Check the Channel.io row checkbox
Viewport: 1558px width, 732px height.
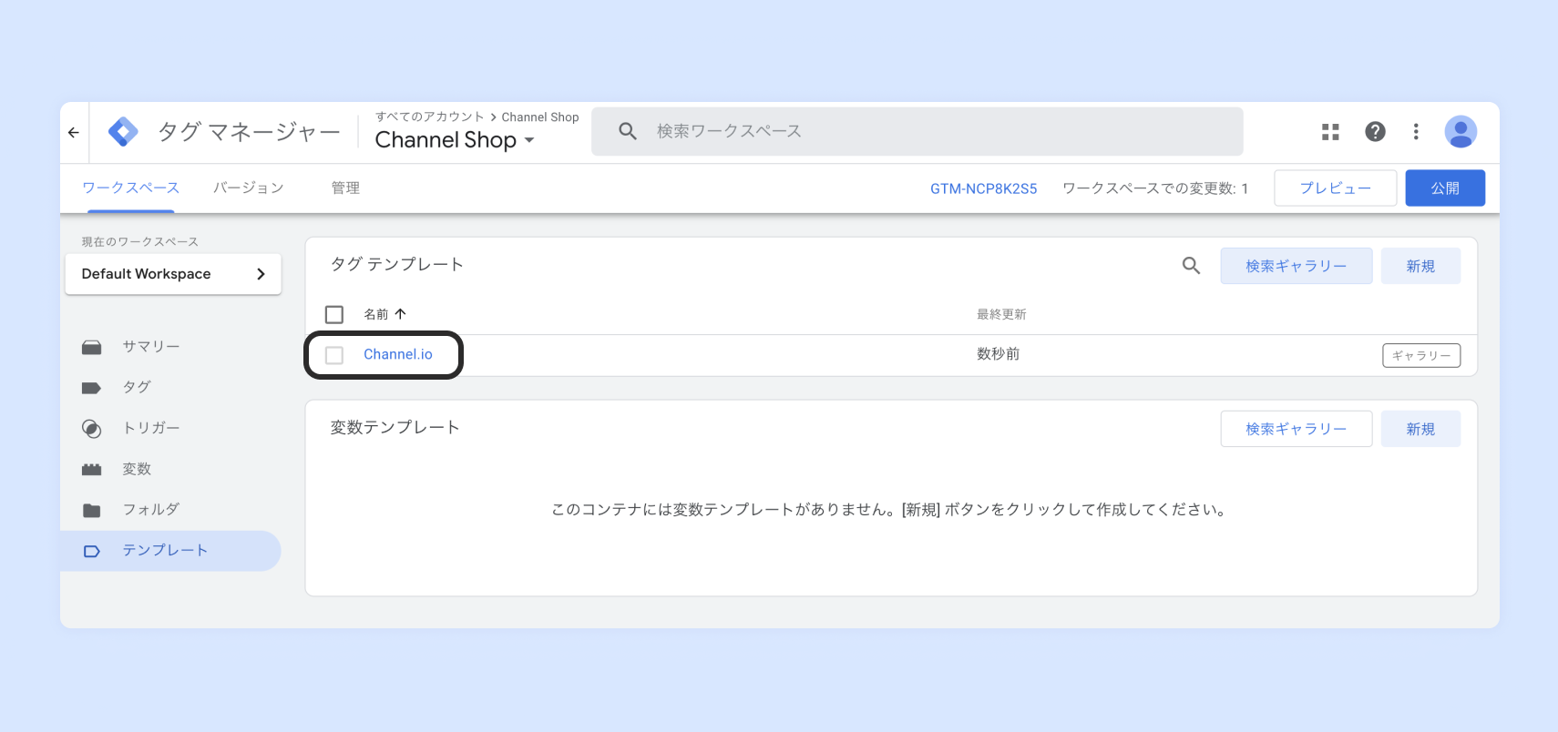pos(334,355)
